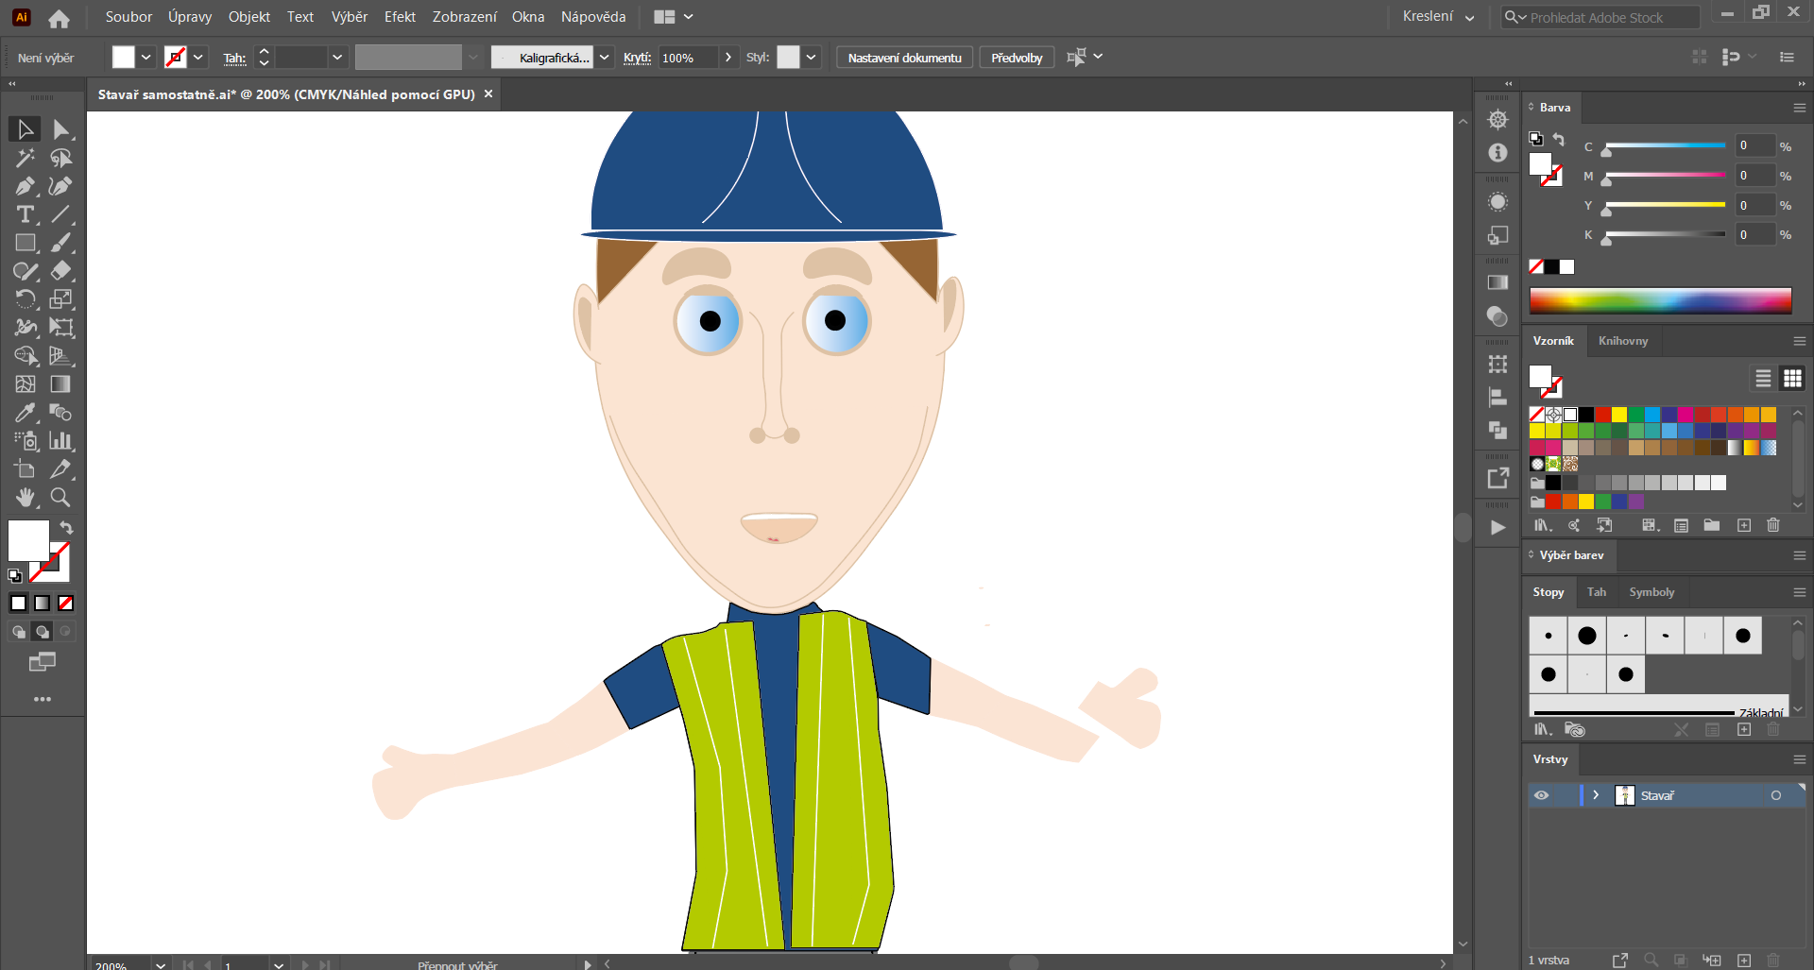Activate the Pen tool
This screenshot has width=1814, height=970.
24,186
